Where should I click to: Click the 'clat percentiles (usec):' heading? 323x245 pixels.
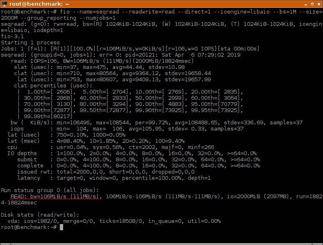click(53, 86)
